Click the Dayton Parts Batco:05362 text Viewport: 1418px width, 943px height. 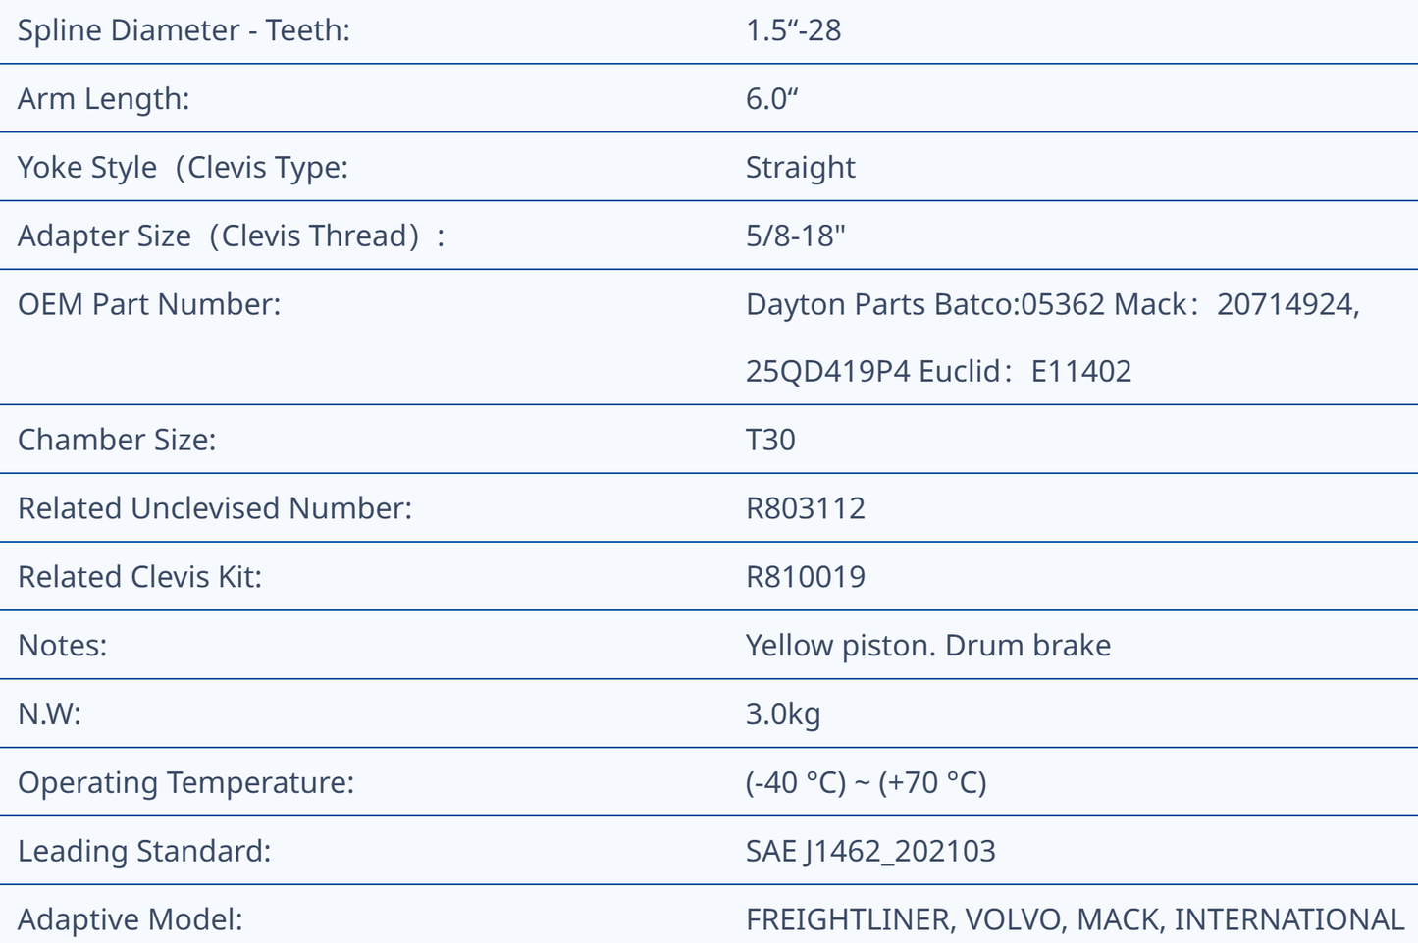[x=925, y=304]
